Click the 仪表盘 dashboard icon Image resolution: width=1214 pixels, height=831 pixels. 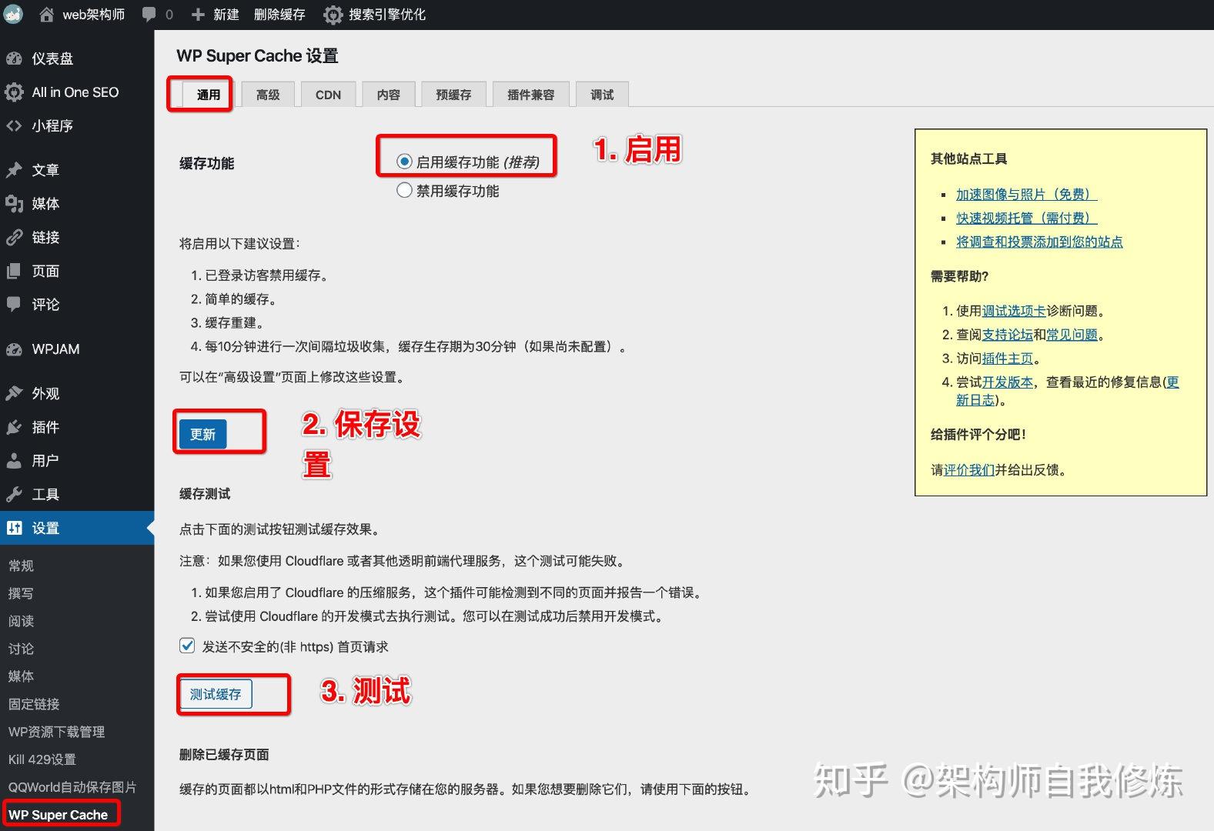[x=14, y=58]
